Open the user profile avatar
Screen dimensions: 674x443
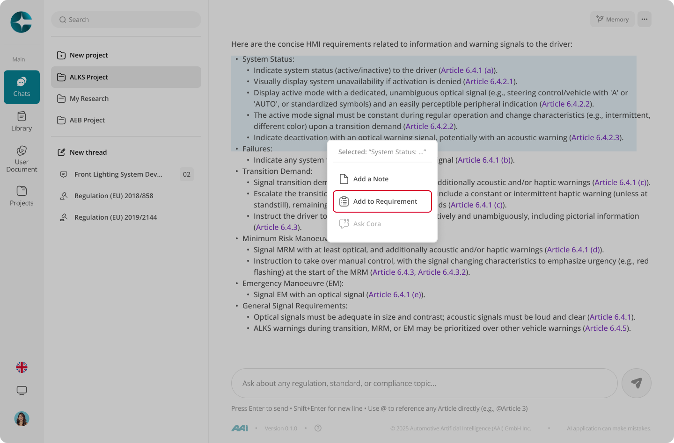pos(22,419)
